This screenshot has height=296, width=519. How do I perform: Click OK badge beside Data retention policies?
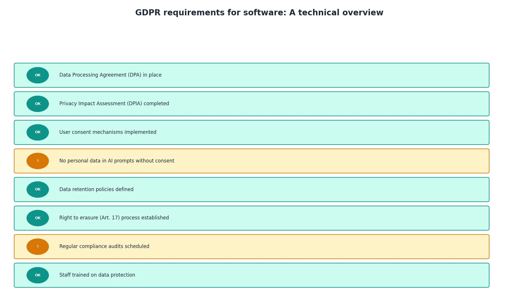(38, 190)
